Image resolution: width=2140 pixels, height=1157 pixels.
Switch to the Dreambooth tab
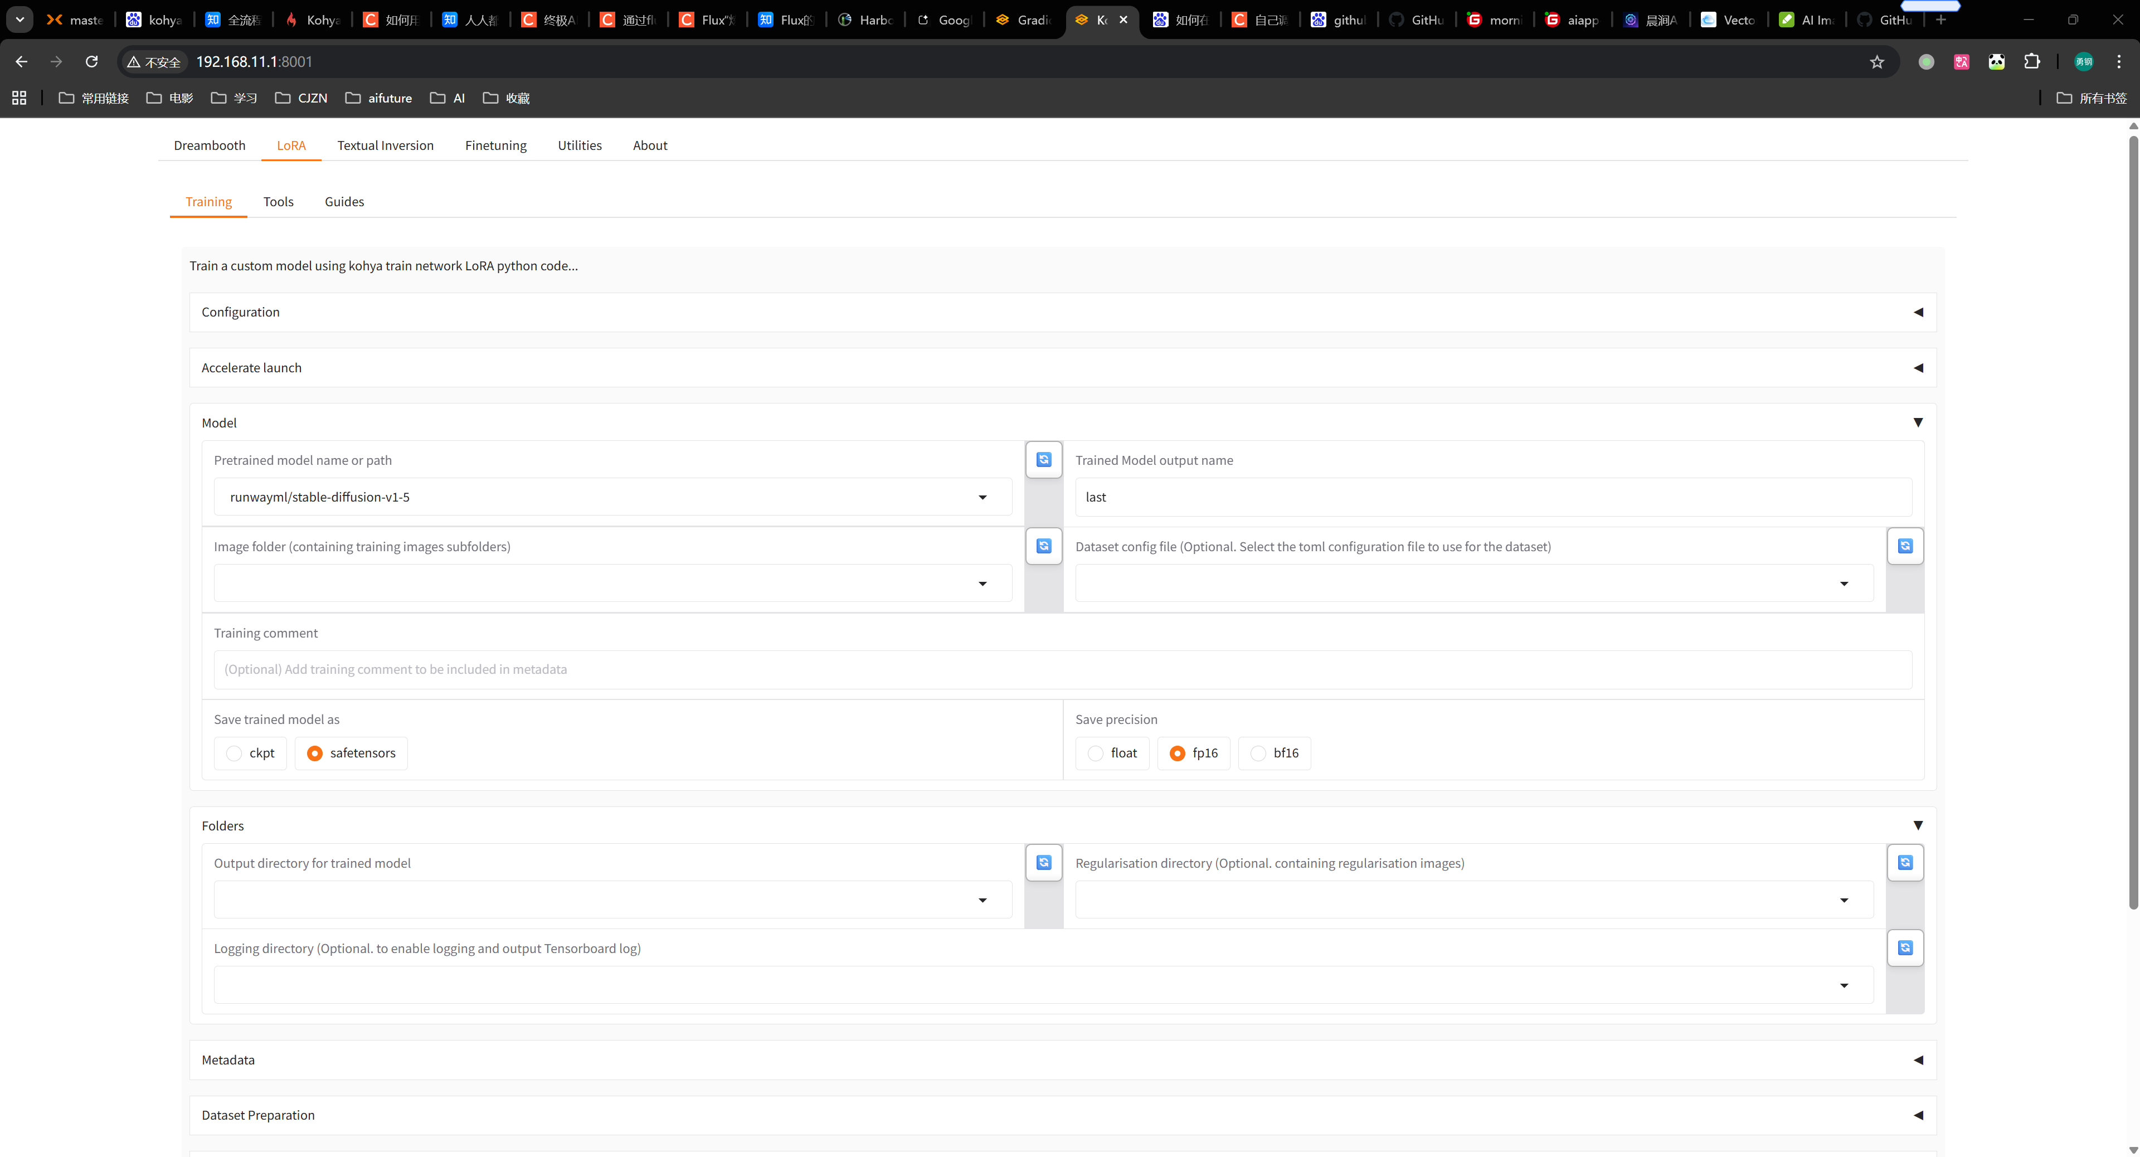(210, 145)
